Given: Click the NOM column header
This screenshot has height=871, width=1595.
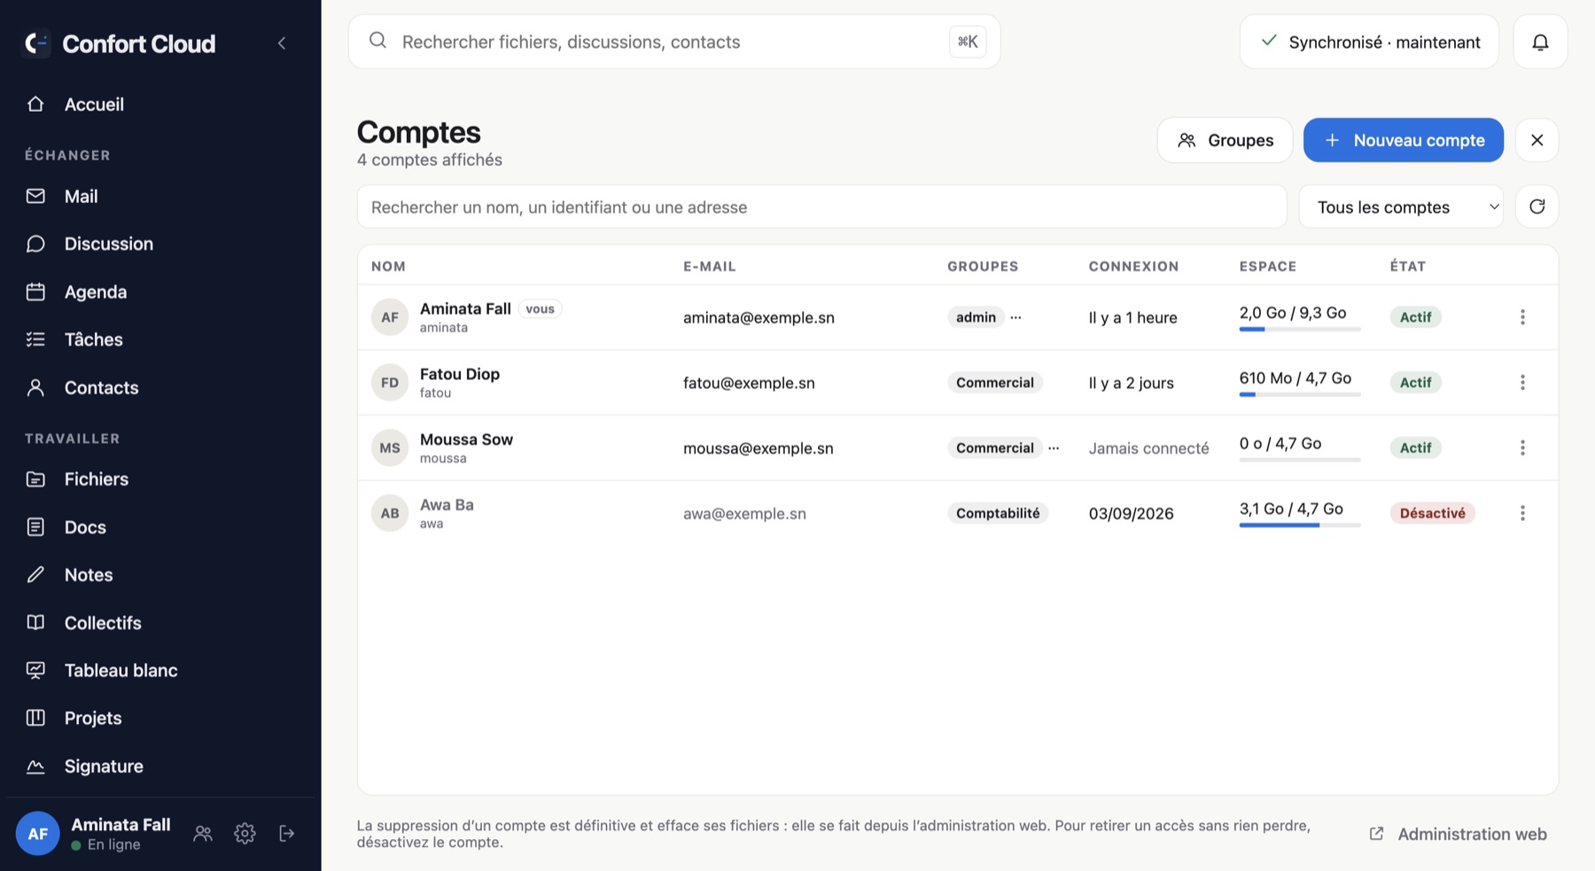Looking at the screenshot, I should point(388,266).
